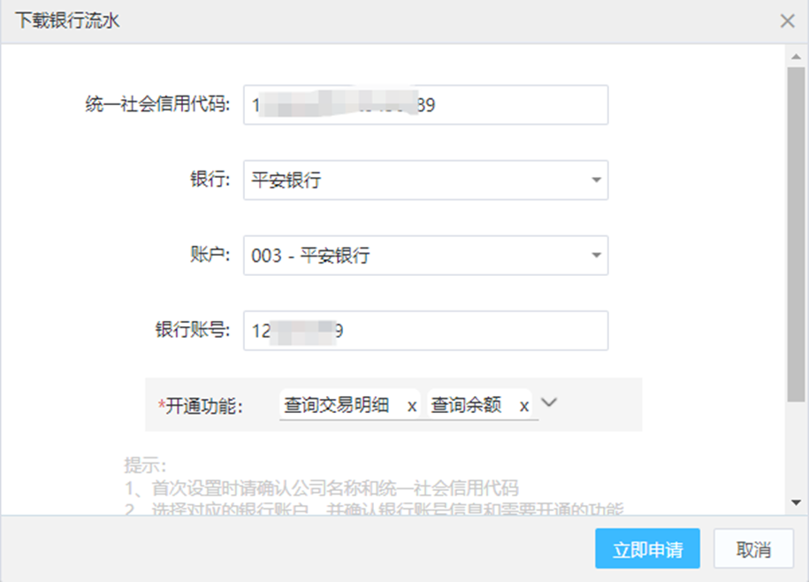Click the vertical scrollbar thumb
Viewport: 809px width, 582px height.
point(796,234)
